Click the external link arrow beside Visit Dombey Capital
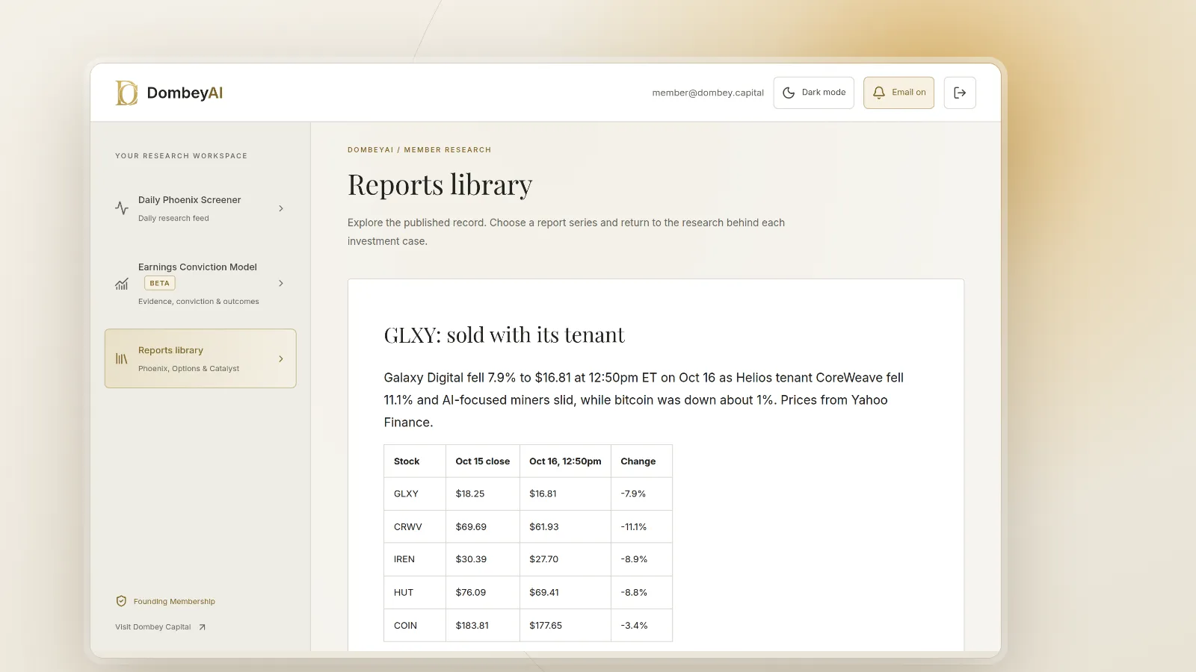1196x672 pixels. [202, 627]
